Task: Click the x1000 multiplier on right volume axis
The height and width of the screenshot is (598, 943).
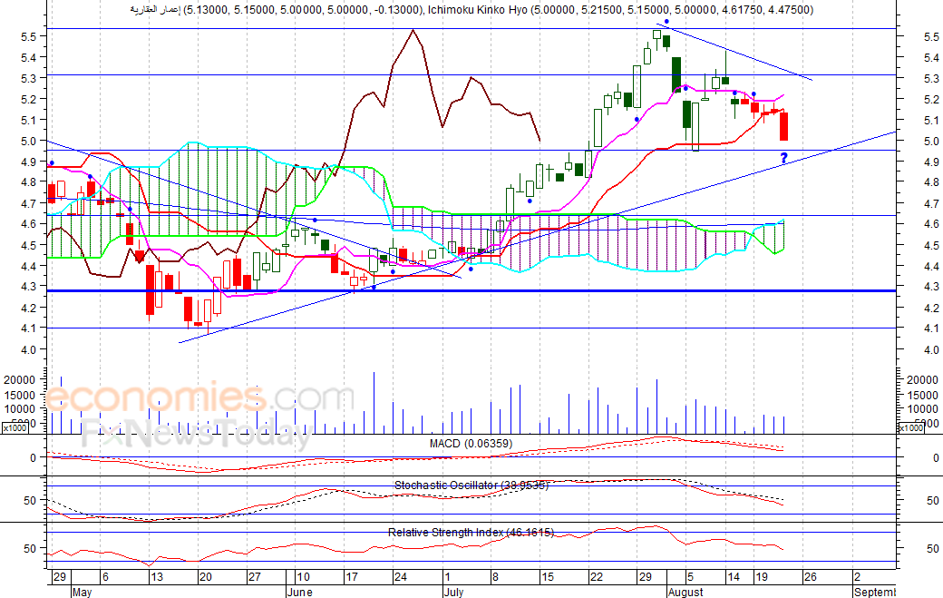Action: click(x=910, y=427)
